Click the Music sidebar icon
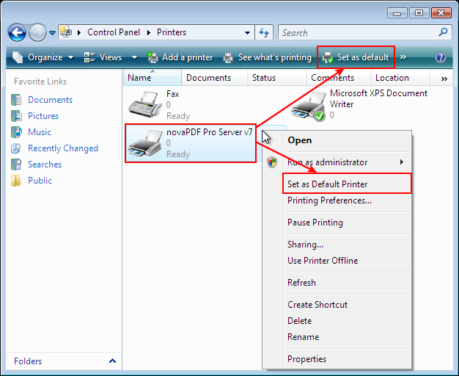This screenshot has width=459, height=376. (x=16, y=132)
